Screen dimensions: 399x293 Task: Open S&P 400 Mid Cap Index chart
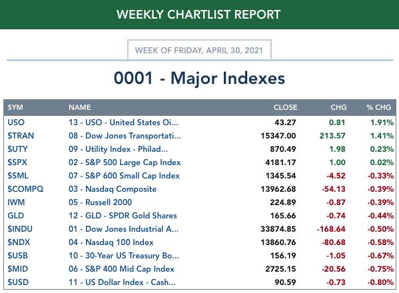pyautogui.click(x=121, y=269)
